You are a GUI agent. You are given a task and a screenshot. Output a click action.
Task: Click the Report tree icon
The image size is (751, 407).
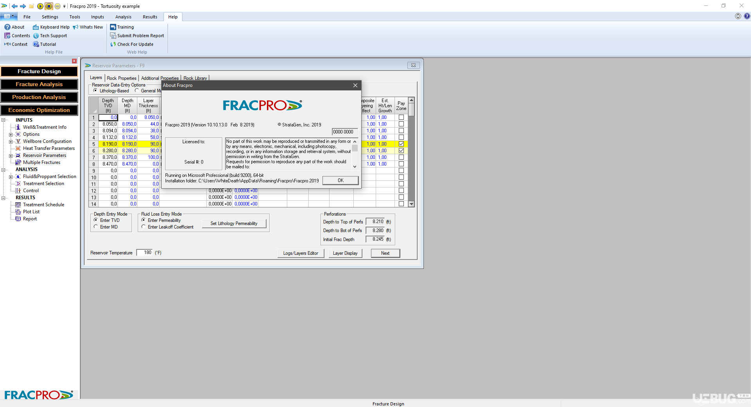coord(18,219)
